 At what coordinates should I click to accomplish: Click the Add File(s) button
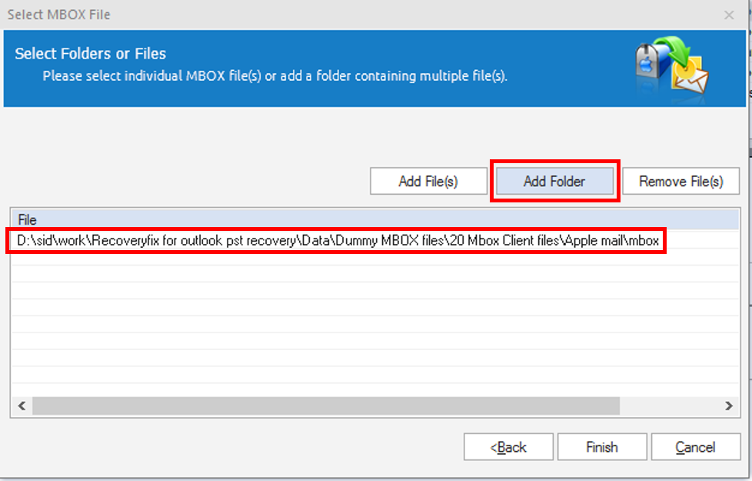click(x=428, y=181)
